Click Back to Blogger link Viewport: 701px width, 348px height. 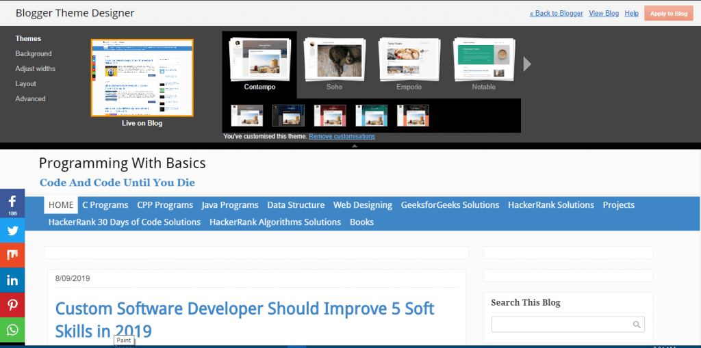pos(556,14)
